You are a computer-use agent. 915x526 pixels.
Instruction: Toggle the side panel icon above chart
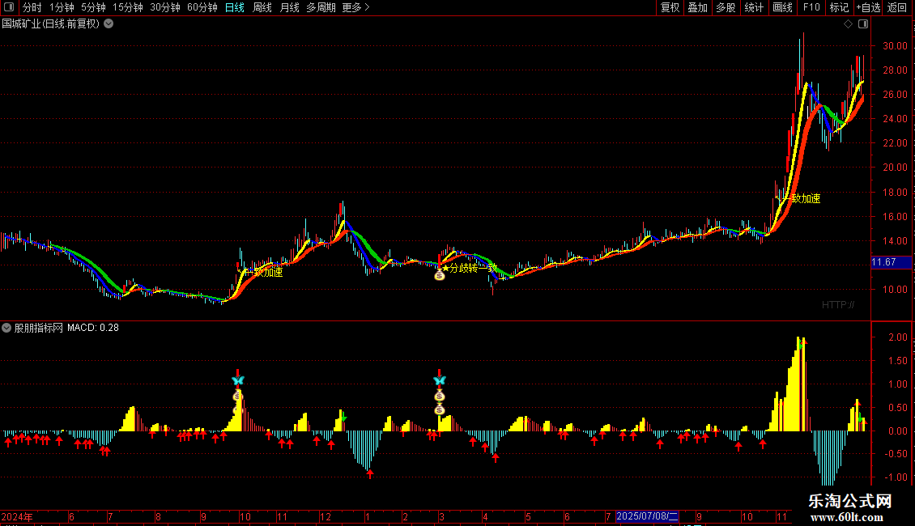pos(863,24)
